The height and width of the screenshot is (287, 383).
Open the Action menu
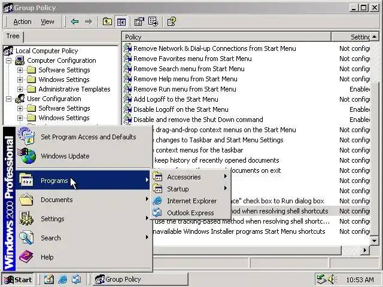tap(22, 22)
